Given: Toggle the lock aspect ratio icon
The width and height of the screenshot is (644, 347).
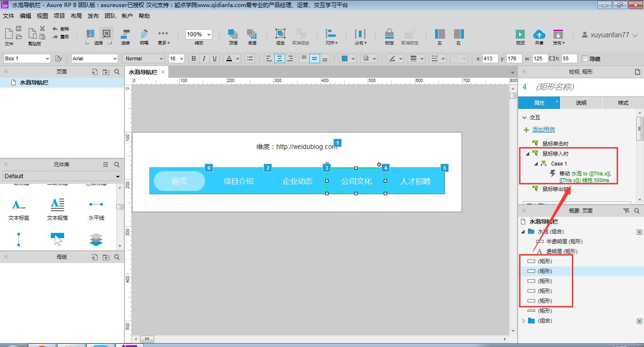Looking at the screenshot, I should tap(552, 58).
